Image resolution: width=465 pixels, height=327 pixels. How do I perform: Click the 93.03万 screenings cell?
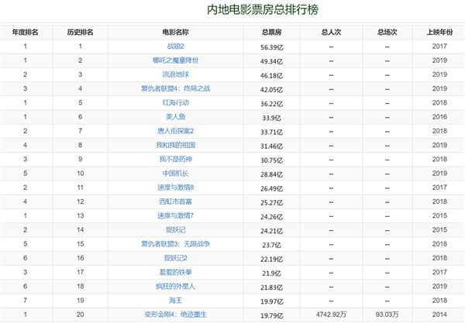(x=387, y=315)
